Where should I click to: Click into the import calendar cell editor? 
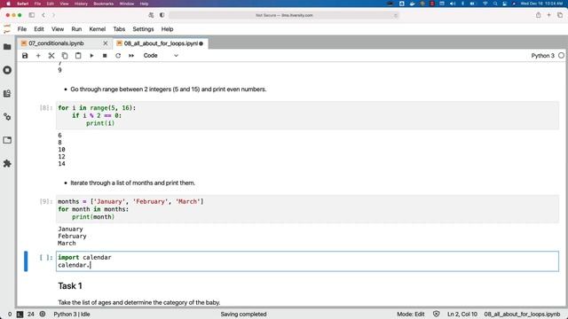pos(307,261)
